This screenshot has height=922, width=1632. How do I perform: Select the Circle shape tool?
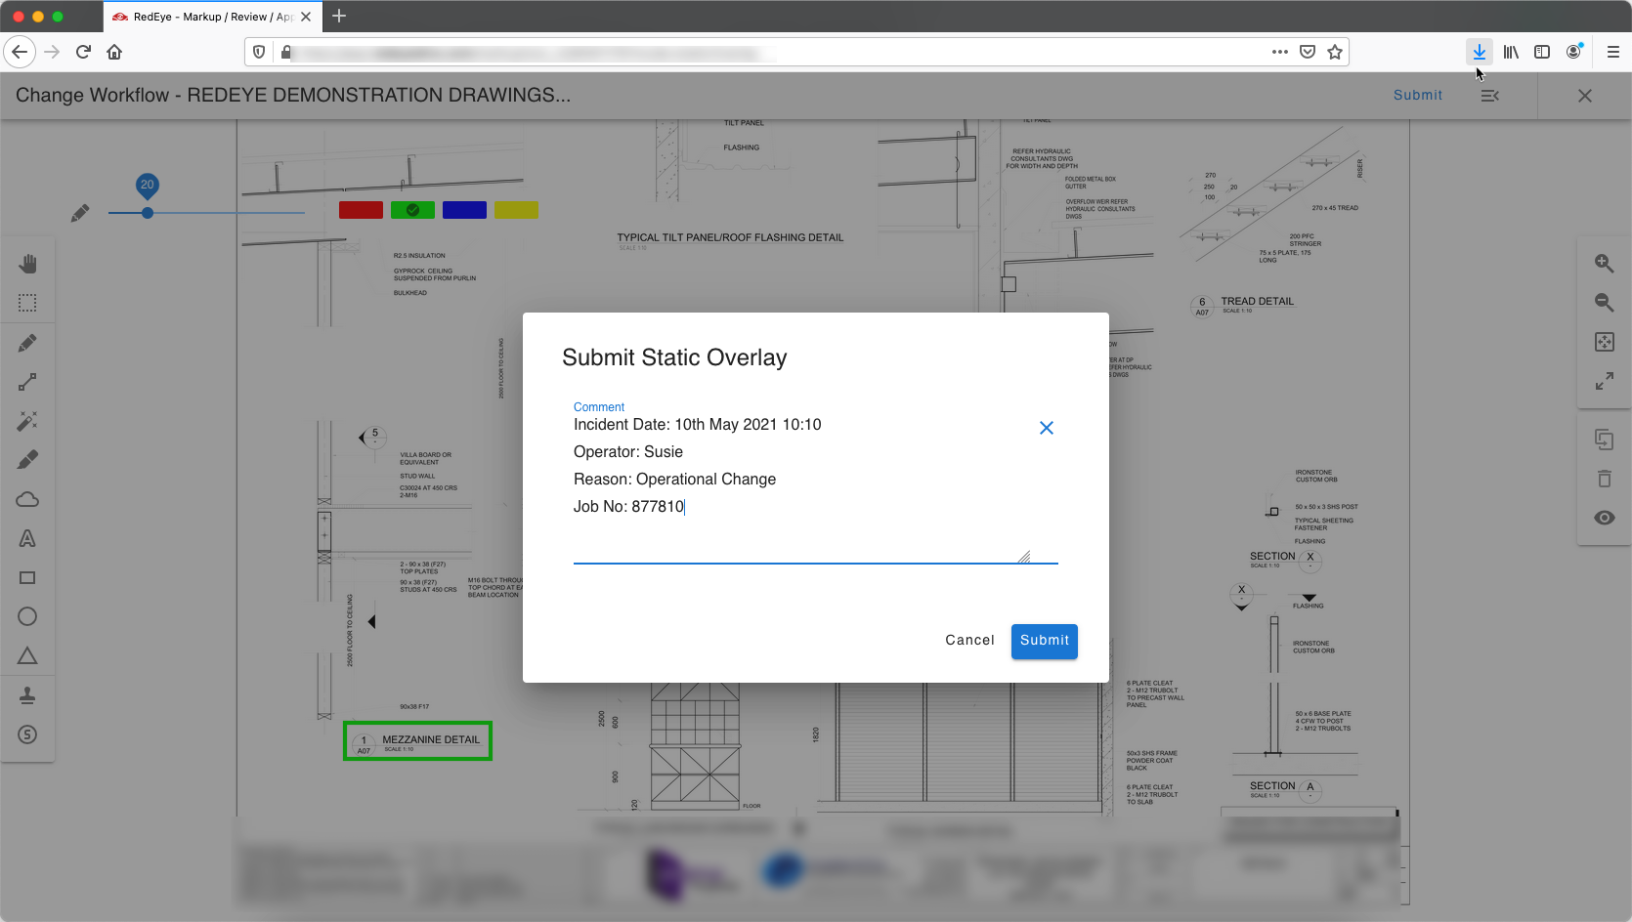[x=27, y=616]
